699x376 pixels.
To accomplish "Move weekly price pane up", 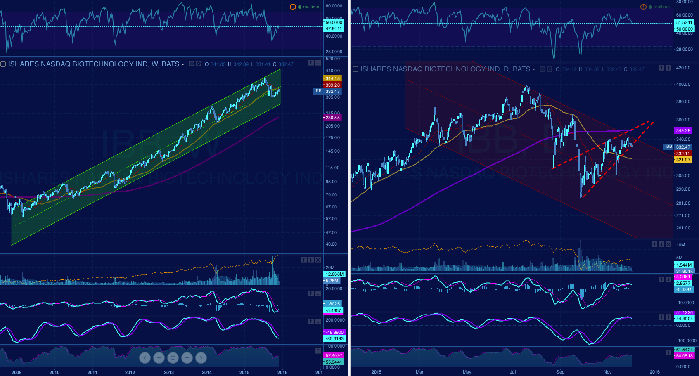I will 311,63.
